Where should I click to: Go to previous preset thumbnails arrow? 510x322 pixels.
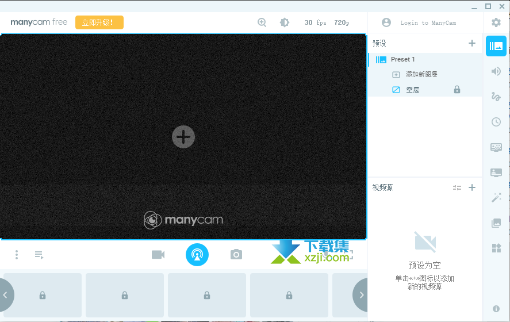(x=5, y=295)
